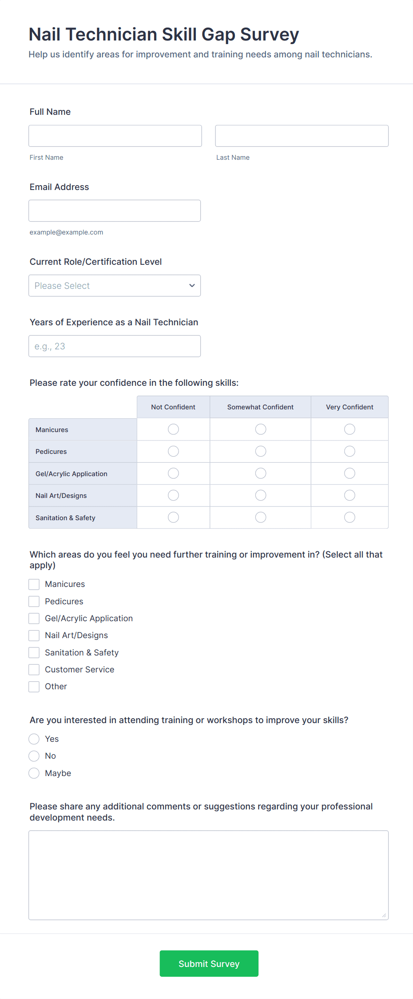The height and width of the screenshot is (999, 413).
Task: Select the Gel/Acrylic Application checkbox
Action: coord(34,618)
